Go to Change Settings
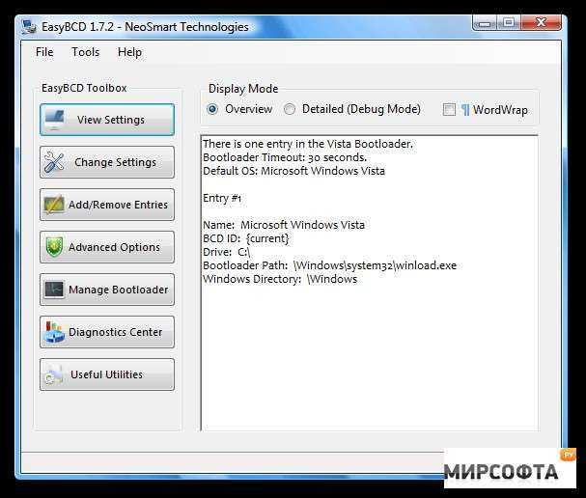The width and height of the screenshot is (586, 498). [107, 162]
